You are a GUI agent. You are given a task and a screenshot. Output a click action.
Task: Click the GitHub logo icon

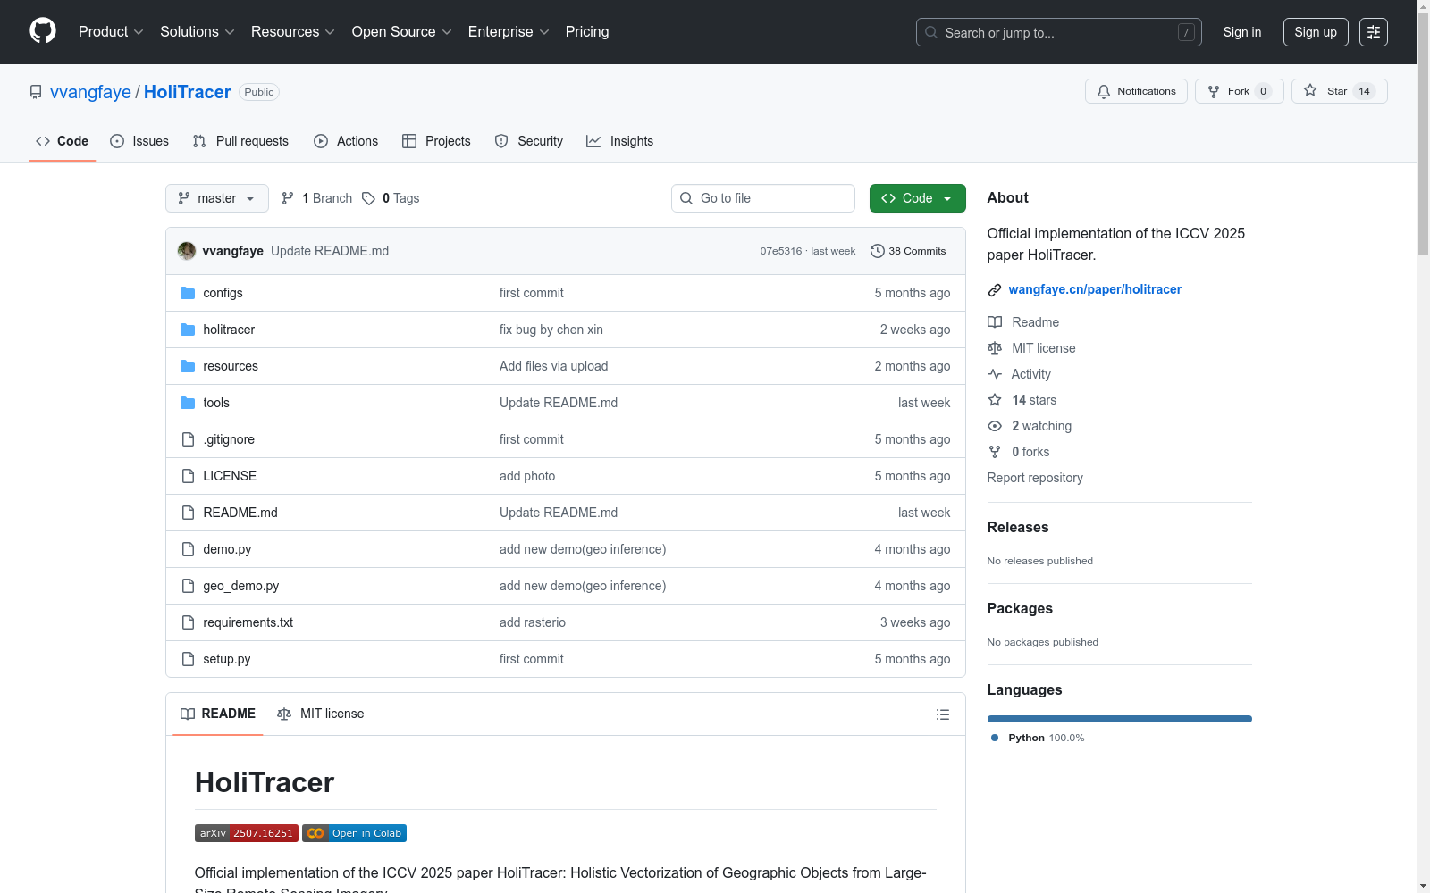click(43, 31)
